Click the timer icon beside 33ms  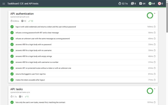click(155, 44)
